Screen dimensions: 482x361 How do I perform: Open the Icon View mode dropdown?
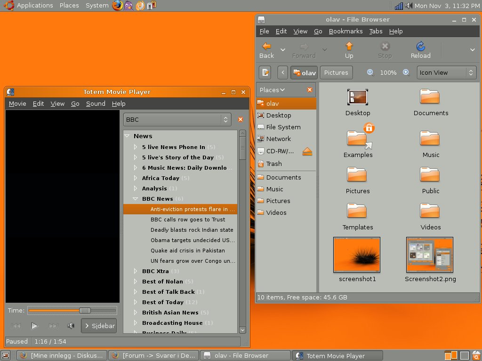(447, 73)
